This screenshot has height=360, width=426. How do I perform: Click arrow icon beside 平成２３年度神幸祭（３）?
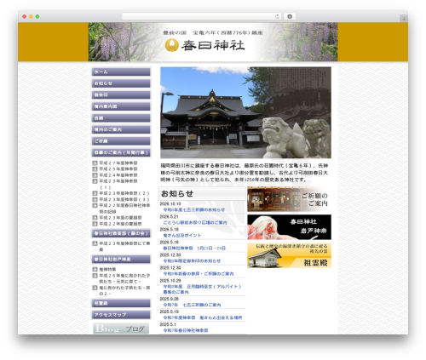[95, 199]
